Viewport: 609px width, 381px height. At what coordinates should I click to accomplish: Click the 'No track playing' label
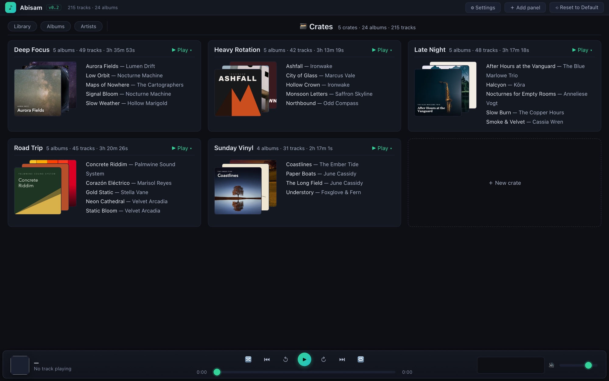tap(52, 369)
